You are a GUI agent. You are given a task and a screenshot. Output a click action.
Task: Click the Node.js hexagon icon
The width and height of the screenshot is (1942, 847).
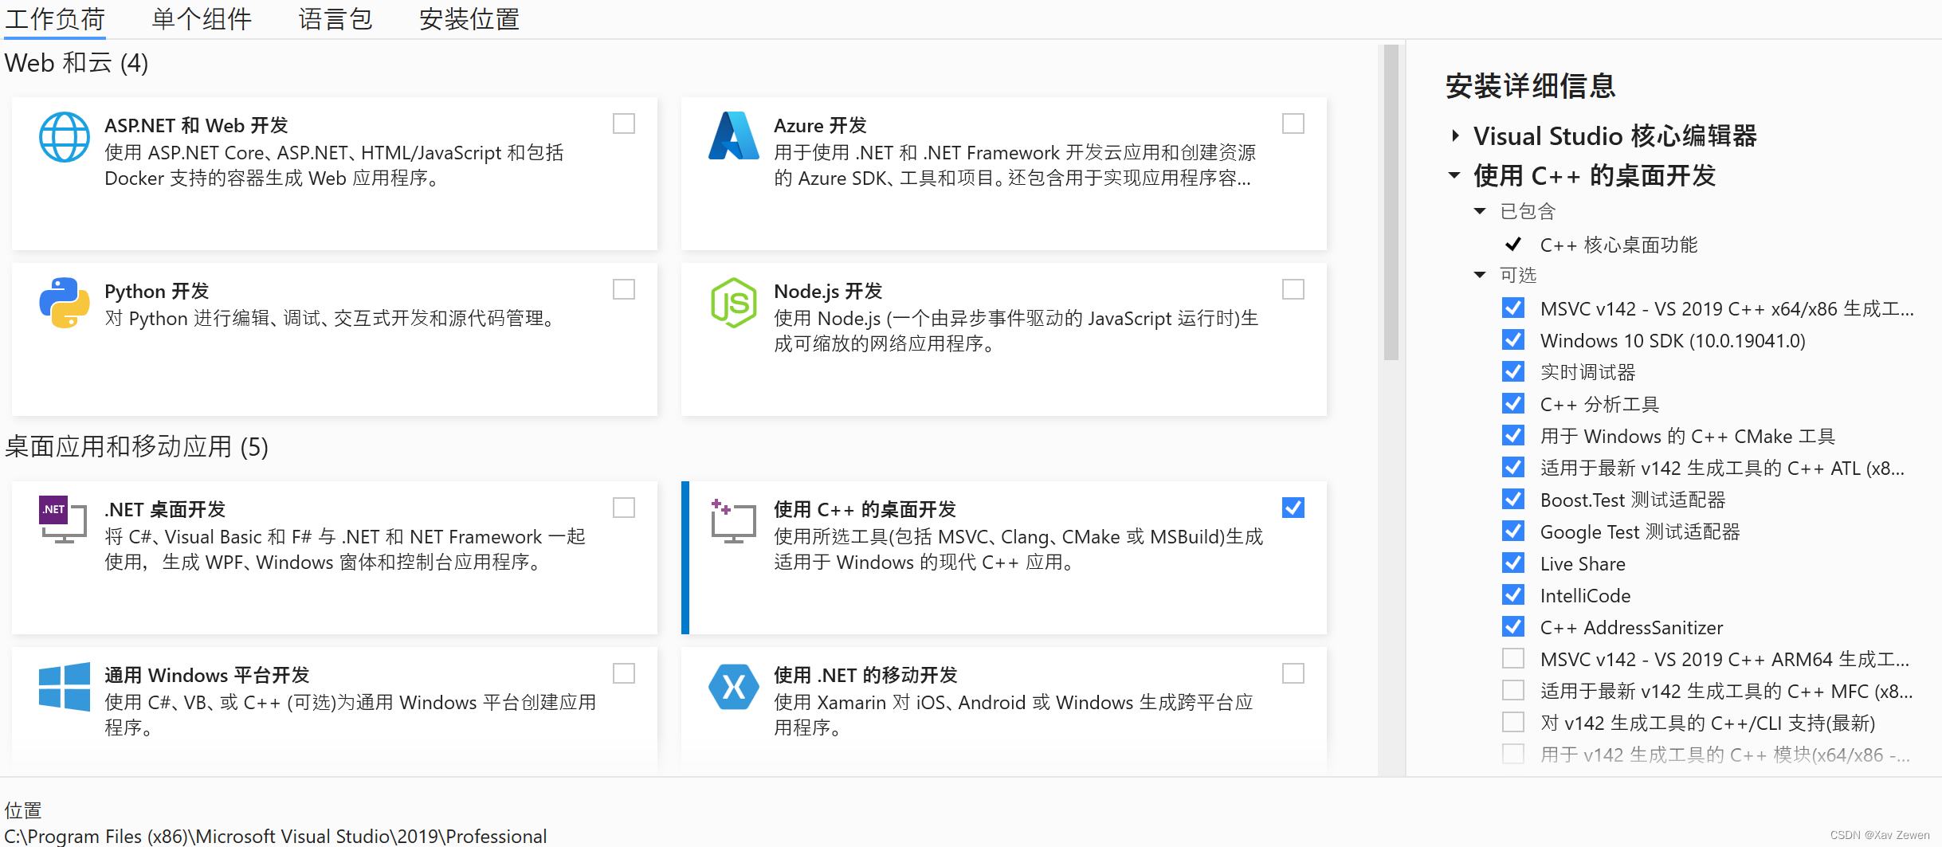[734, 303]
